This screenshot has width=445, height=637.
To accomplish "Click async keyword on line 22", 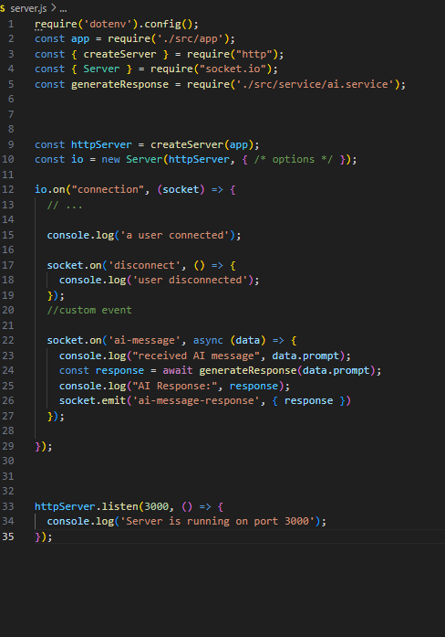I will coord(208,340).
